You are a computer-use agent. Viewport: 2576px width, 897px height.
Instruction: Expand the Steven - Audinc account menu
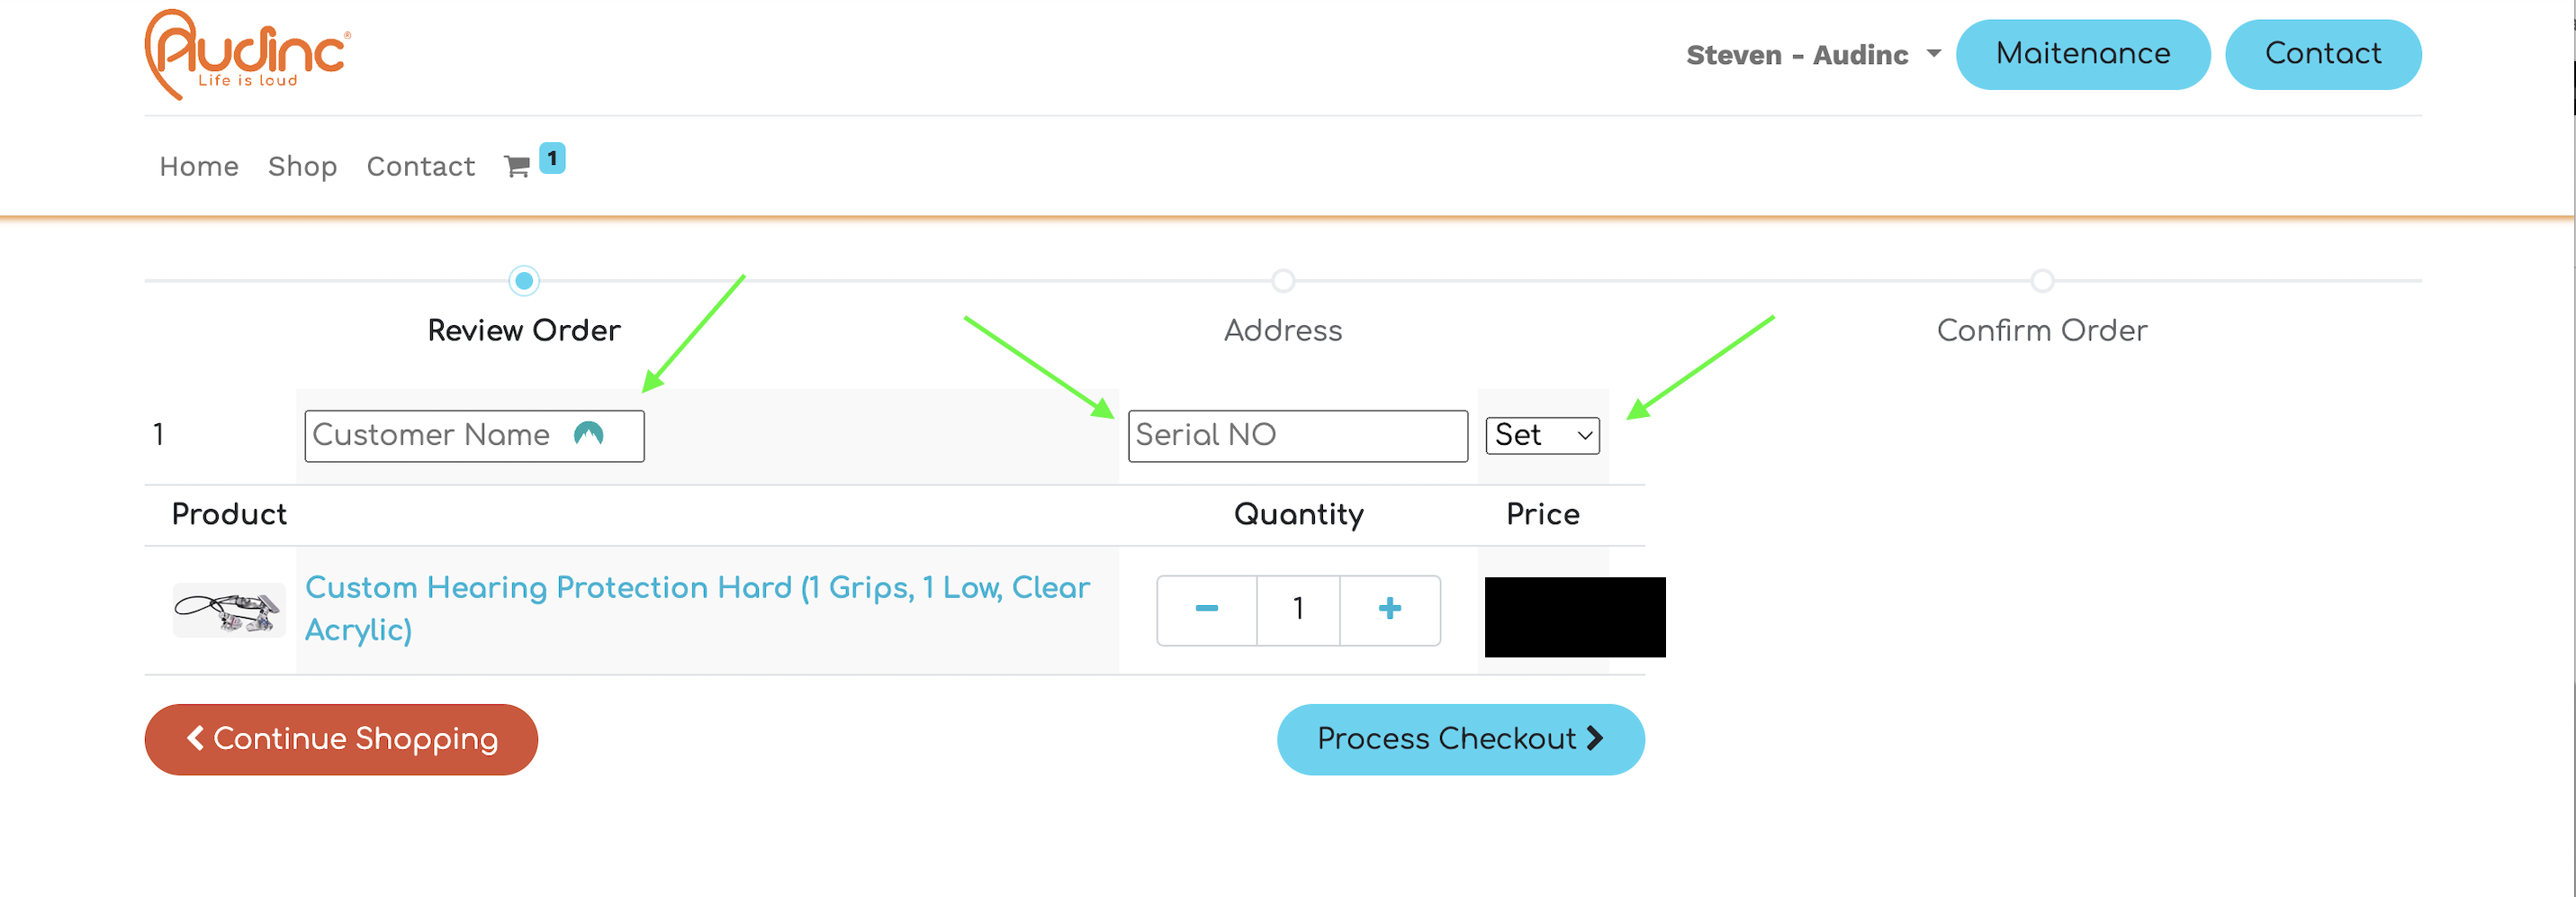pos(1813,54)
